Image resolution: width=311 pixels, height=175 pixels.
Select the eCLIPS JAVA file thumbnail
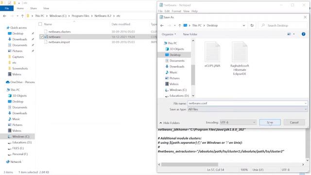(x=212, y=54)
